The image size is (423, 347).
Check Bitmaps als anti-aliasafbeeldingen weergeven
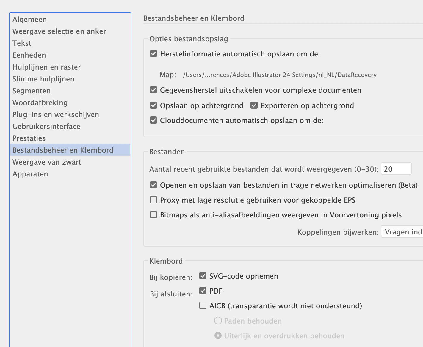(x=153, y=215)
